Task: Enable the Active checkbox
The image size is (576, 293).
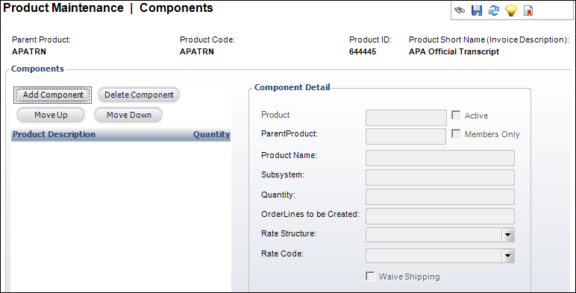Action: [456, 115]
